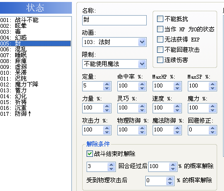Click the 名称 name input field
224x191 pixels.
[114, 20]
